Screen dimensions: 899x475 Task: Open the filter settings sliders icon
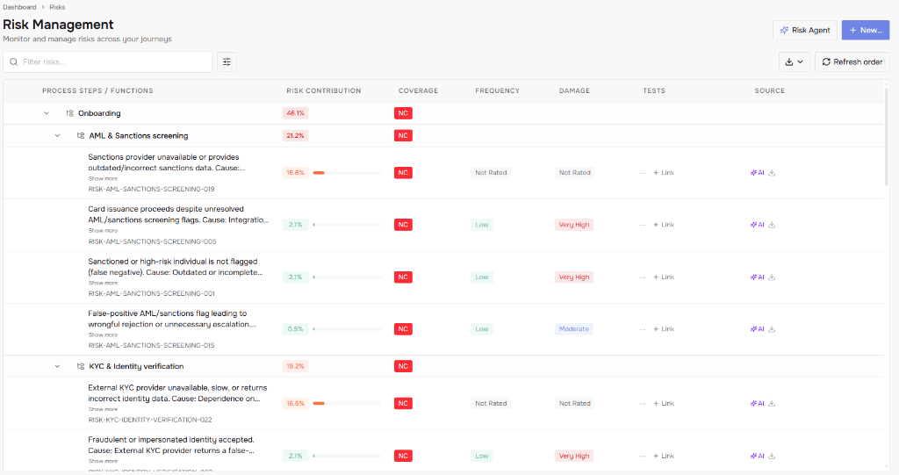tap(227, 62)
